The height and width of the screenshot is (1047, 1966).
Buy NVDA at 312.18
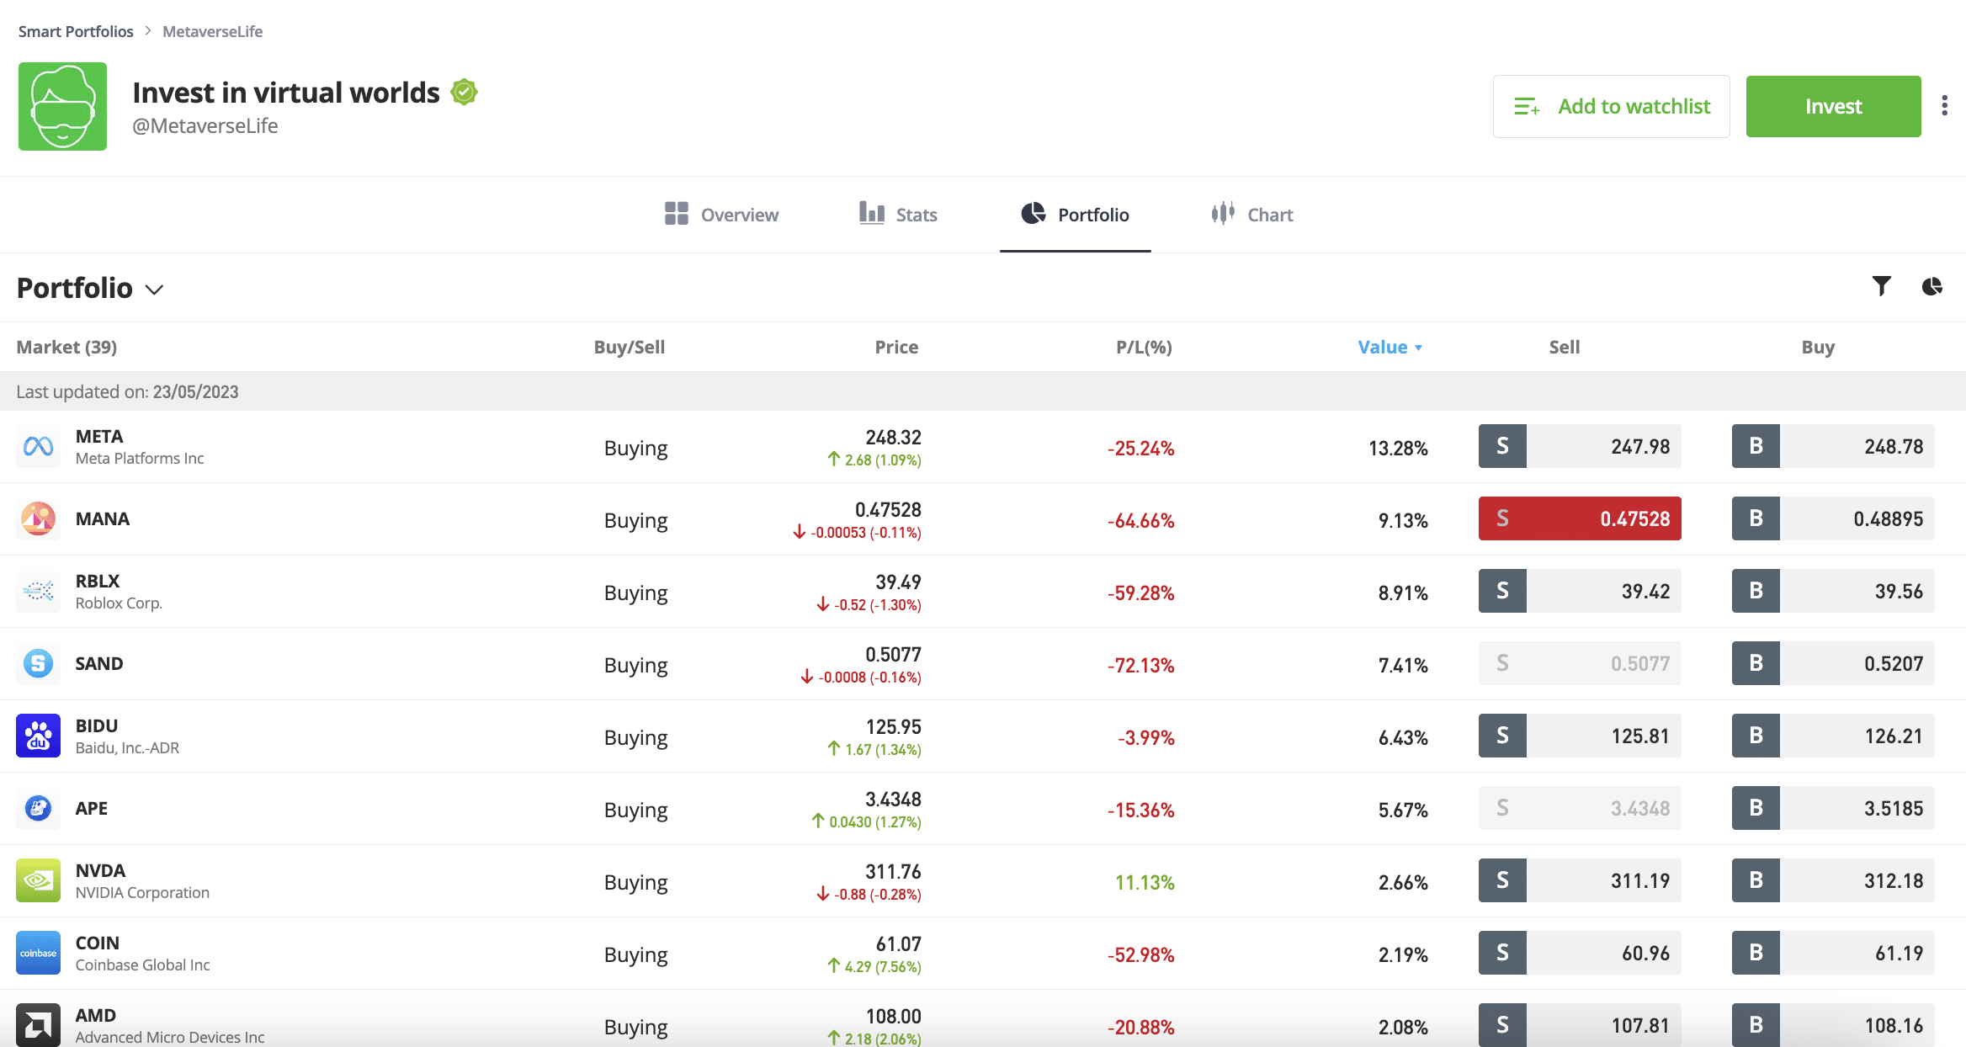click(1833, 880)
